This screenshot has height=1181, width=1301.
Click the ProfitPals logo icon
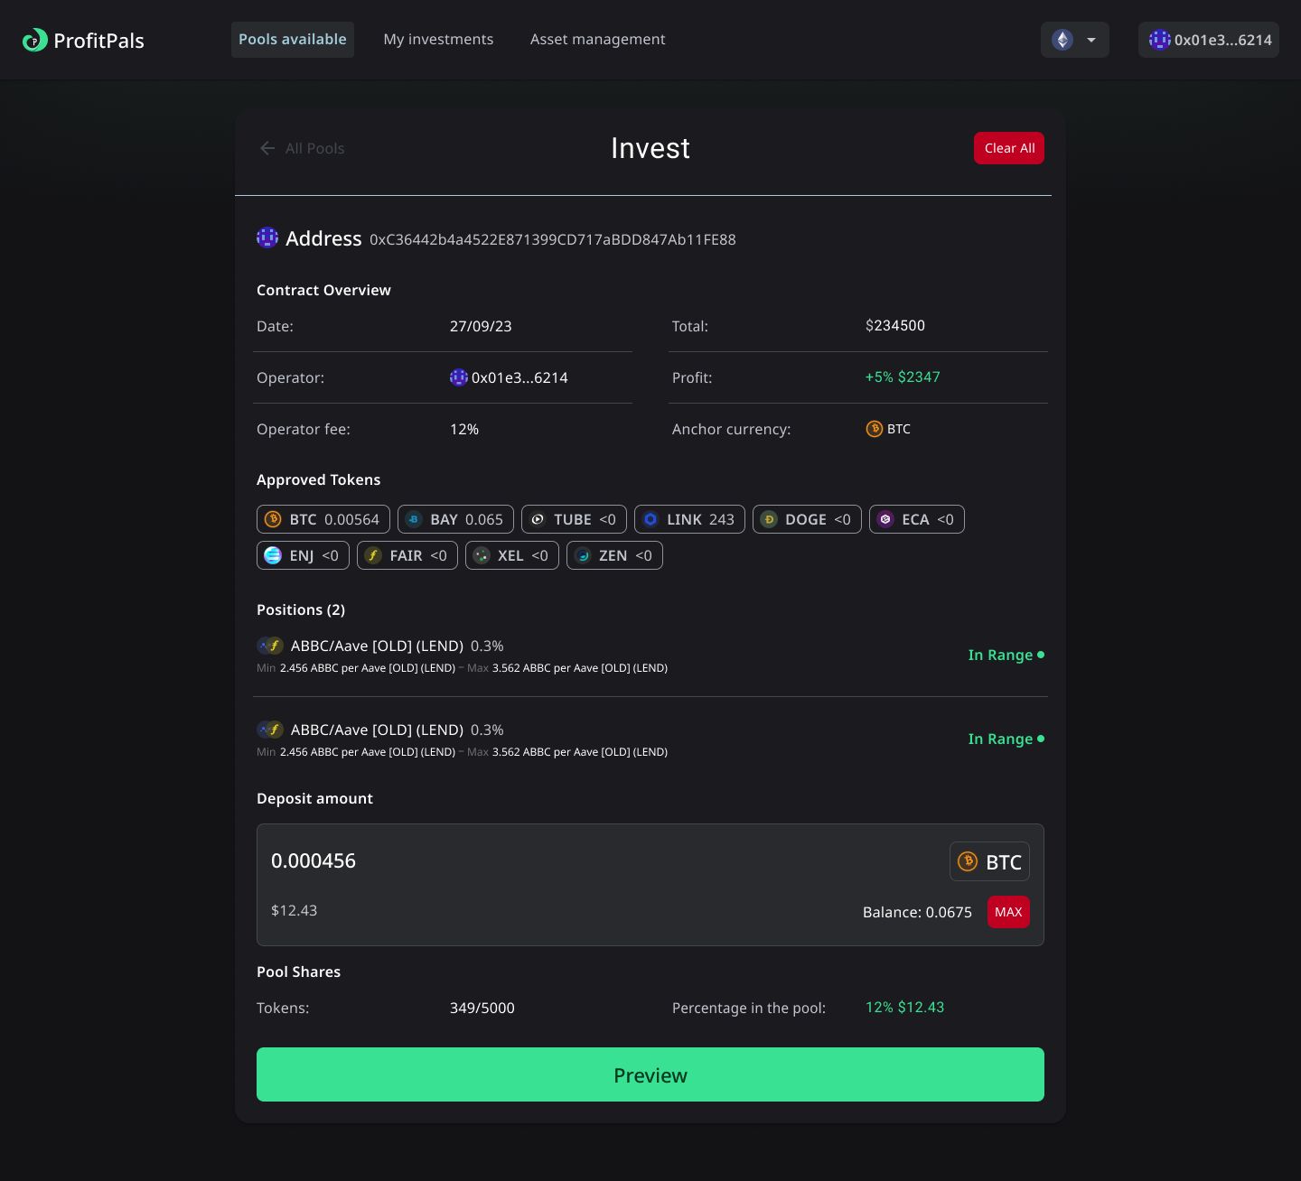pos(34,40)
